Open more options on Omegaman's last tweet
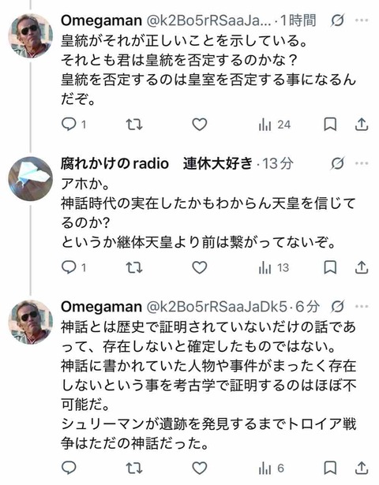This screenshot has width=379, height=485. click(x=362, y=307)
